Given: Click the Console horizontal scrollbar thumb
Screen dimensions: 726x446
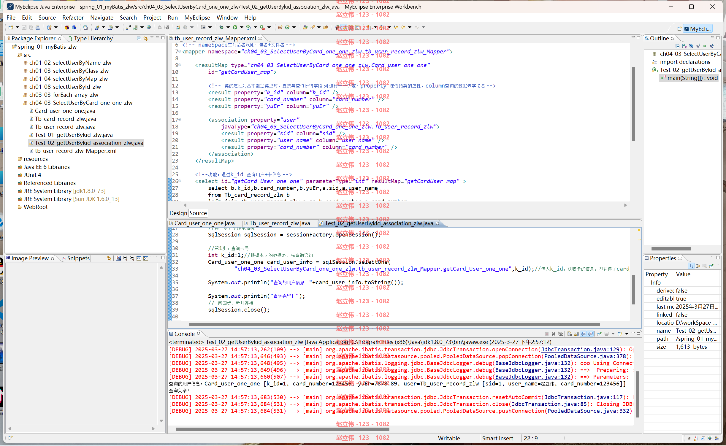Looking at the screenshot, I should click(282, 429).
